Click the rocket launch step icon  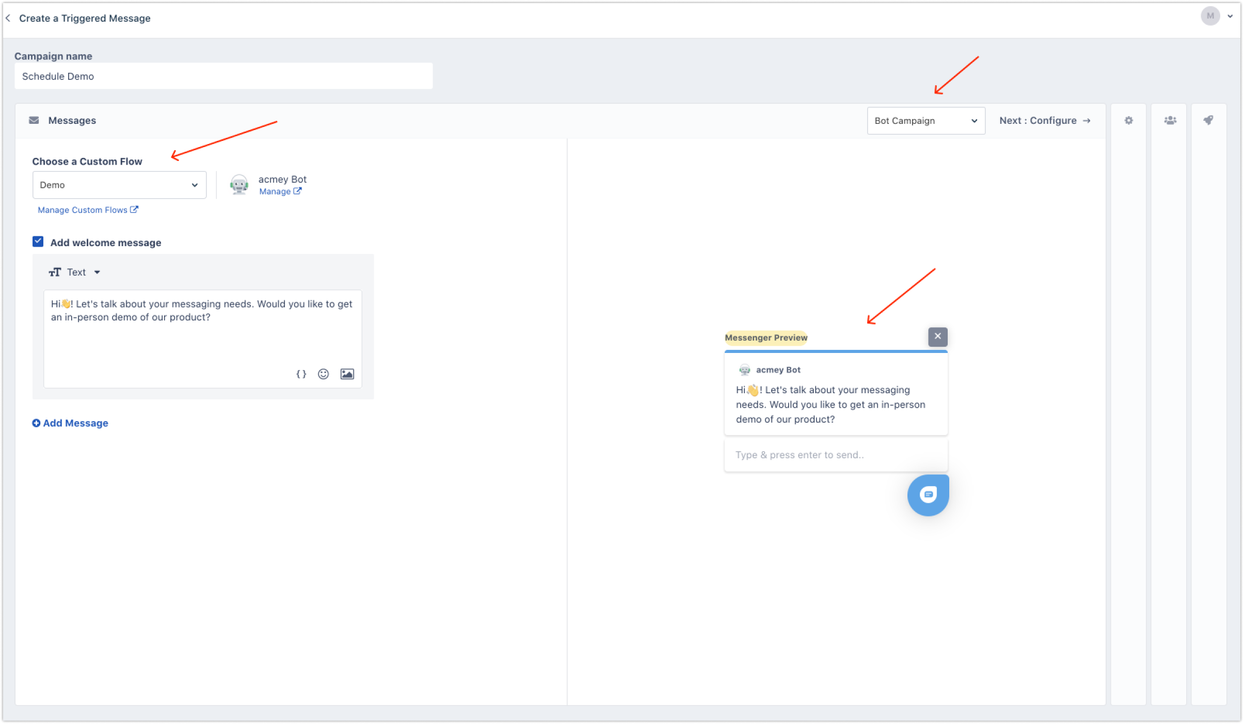pyautogui.click(x=1208, y=120)
